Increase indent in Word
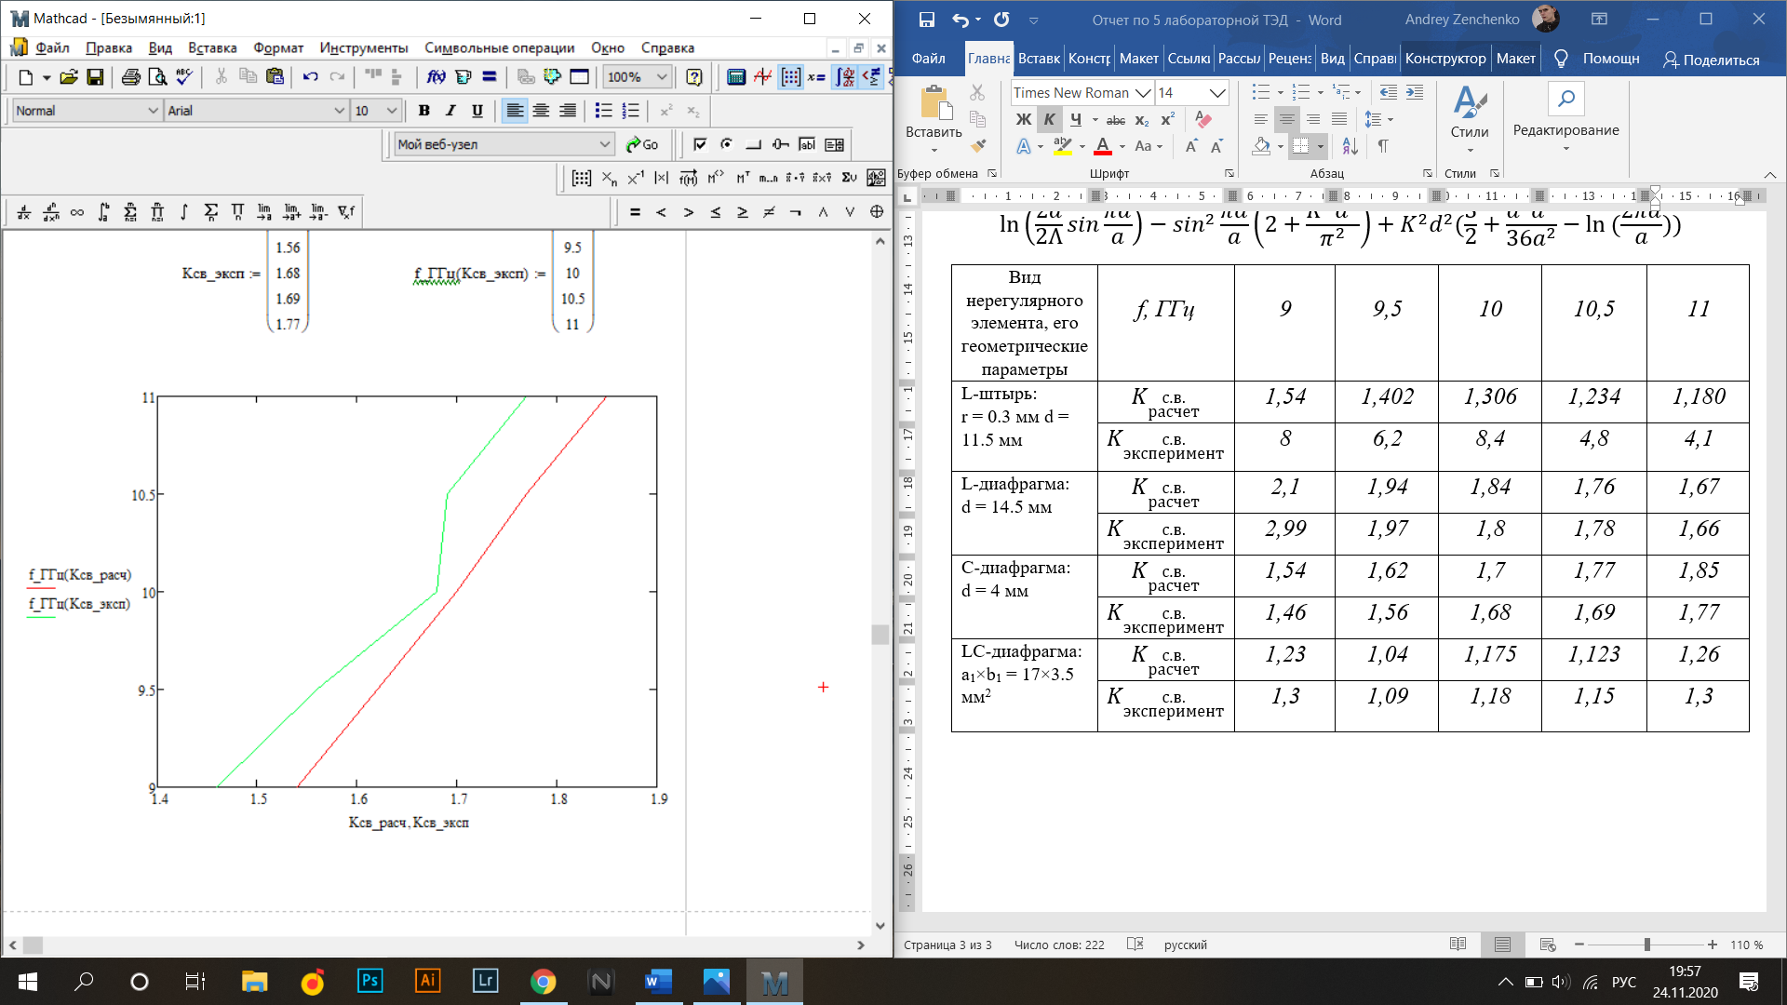 click(1415, 92)
